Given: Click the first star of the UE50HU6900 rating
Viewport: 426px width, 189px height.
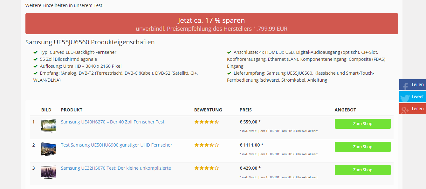Looking at the screenshot, I should (x=197, y=145).
